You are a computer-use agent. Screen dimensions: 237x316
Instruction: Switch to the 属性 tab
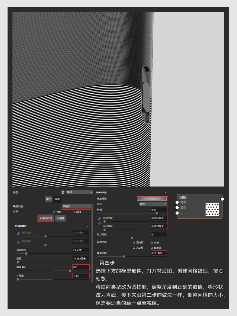(48, 199)
